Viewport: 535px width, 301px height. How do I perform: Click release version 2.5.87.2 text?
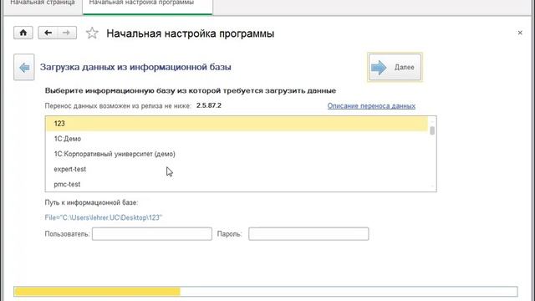pyautogui.click(x=209, y=105)
